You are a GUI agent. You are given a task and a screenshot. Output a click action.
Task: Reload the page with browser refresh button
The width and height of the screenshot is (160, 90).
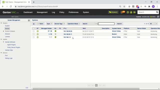pyautogui.click(x=11, y=6)
